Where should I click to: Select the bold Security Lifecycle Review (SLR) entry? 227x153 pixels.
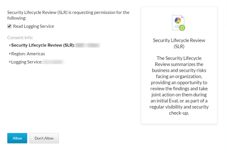click(43, 45)
